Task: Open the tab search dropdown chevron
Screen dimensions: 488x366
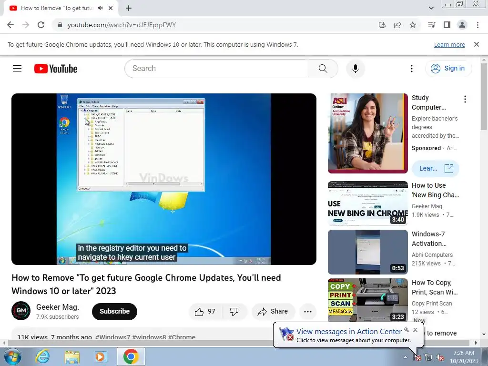Action: click(431, 8)
